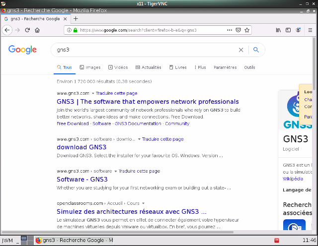Screen dimensions: 318x246
Task: Click Traduire cette page for first result
Action: tap(116, 93)
